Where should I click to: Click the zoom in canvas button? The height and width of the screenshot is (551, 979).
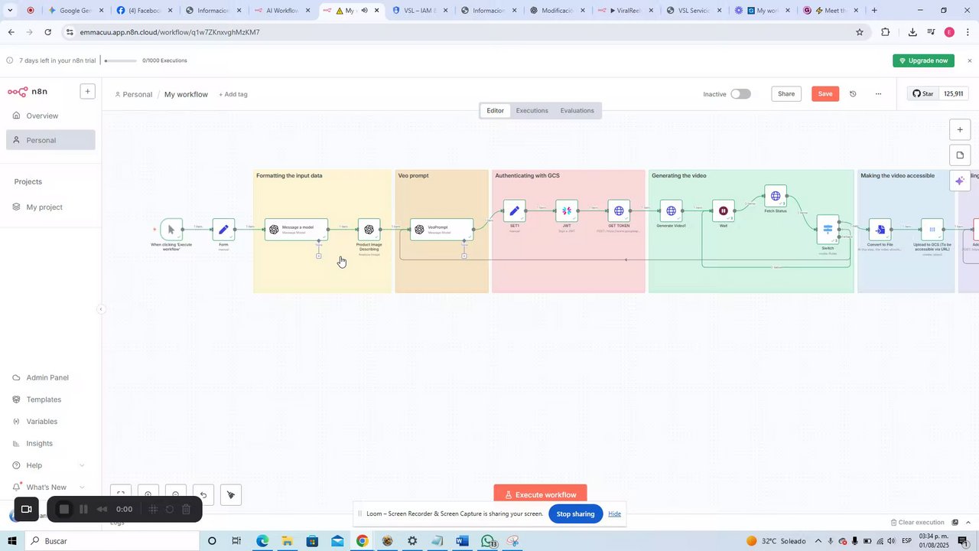pyautogui.click(x=148, y=494)
